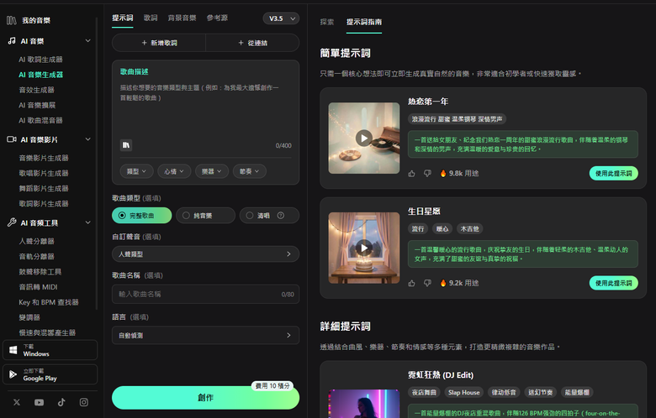
Task: Open 音效生成器 in sidebar
Action: (x=36, y=90)
